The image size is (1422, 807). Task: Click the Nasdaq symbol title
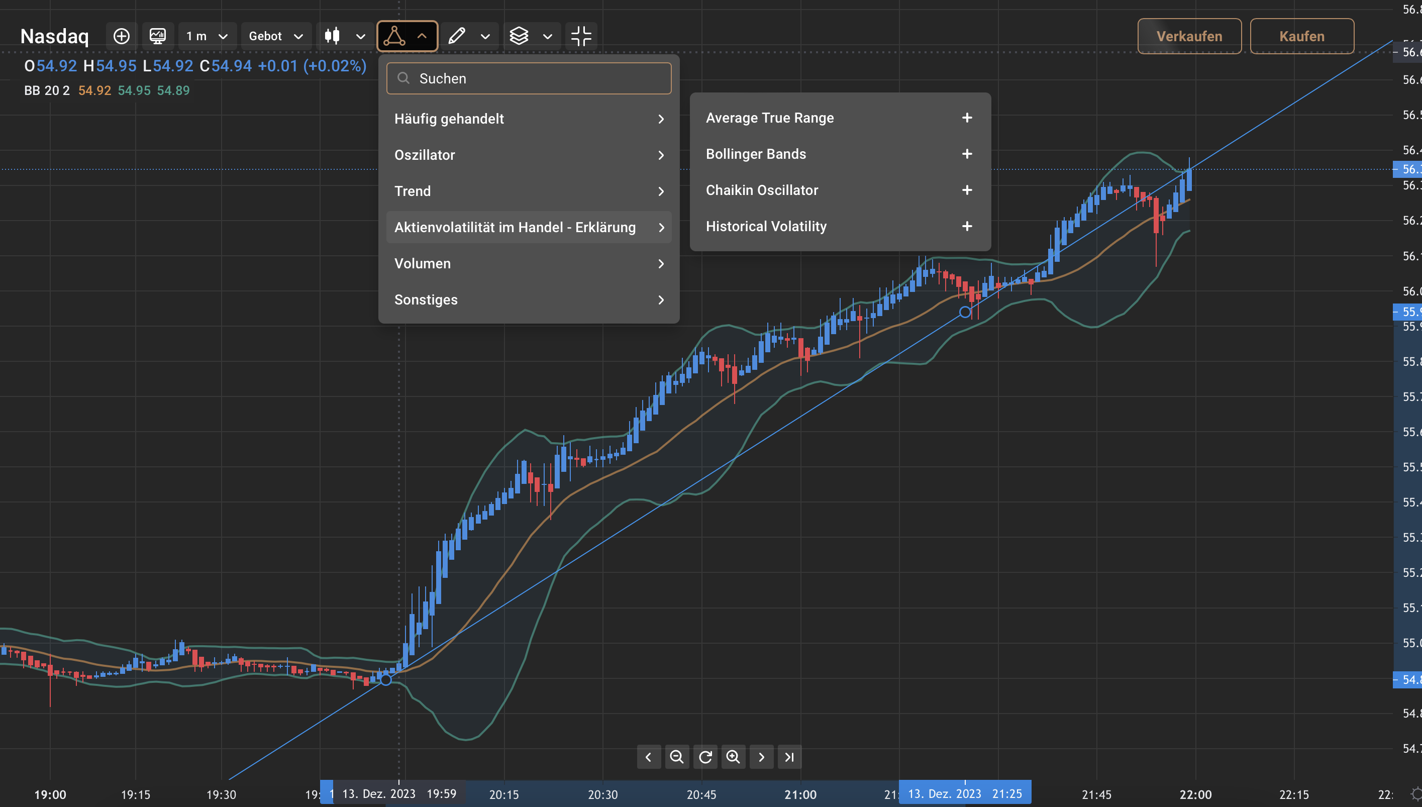54,36
